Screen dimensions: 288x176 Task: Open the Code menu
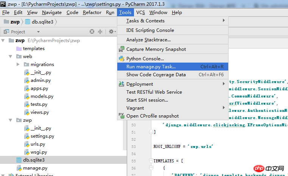(x=72, y=13)
